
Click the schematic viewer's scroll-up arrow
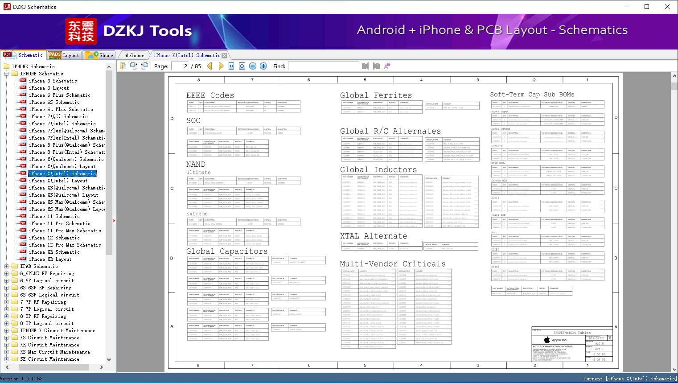coord(674,76)
